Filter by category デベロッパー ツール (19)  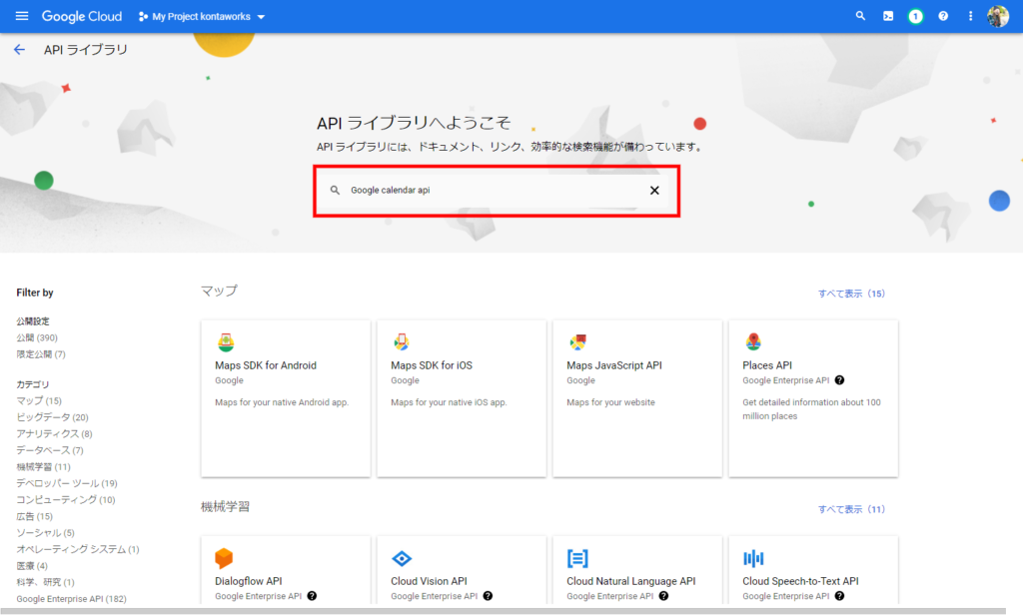click(x=67, y=483)
